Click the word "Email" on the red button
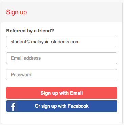Screen dimensions: 124x125 (x=76, y=93)
